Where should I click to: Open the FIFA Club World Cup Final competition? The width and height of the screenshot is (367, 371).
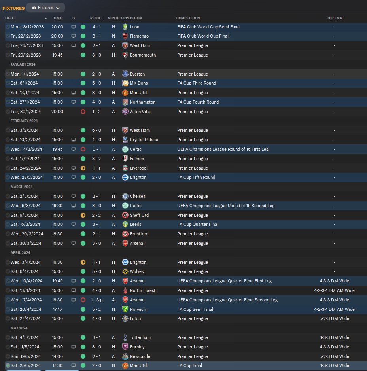[x=203, y=36]
